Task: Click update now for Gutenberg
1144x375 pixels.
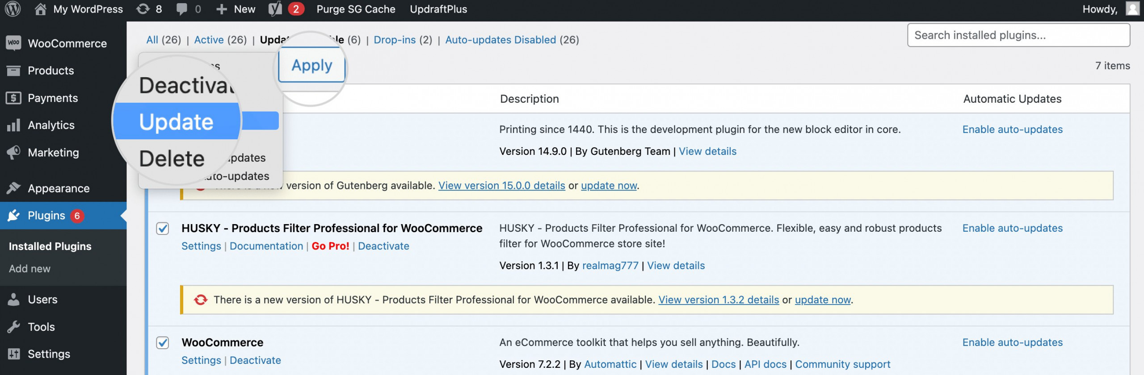Action: [609, 185]
